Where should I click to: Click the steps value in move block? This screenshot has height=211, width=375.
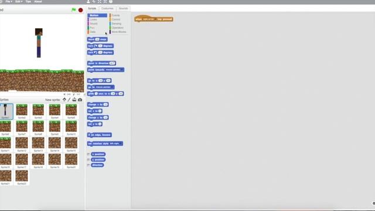tap(97, 39)
